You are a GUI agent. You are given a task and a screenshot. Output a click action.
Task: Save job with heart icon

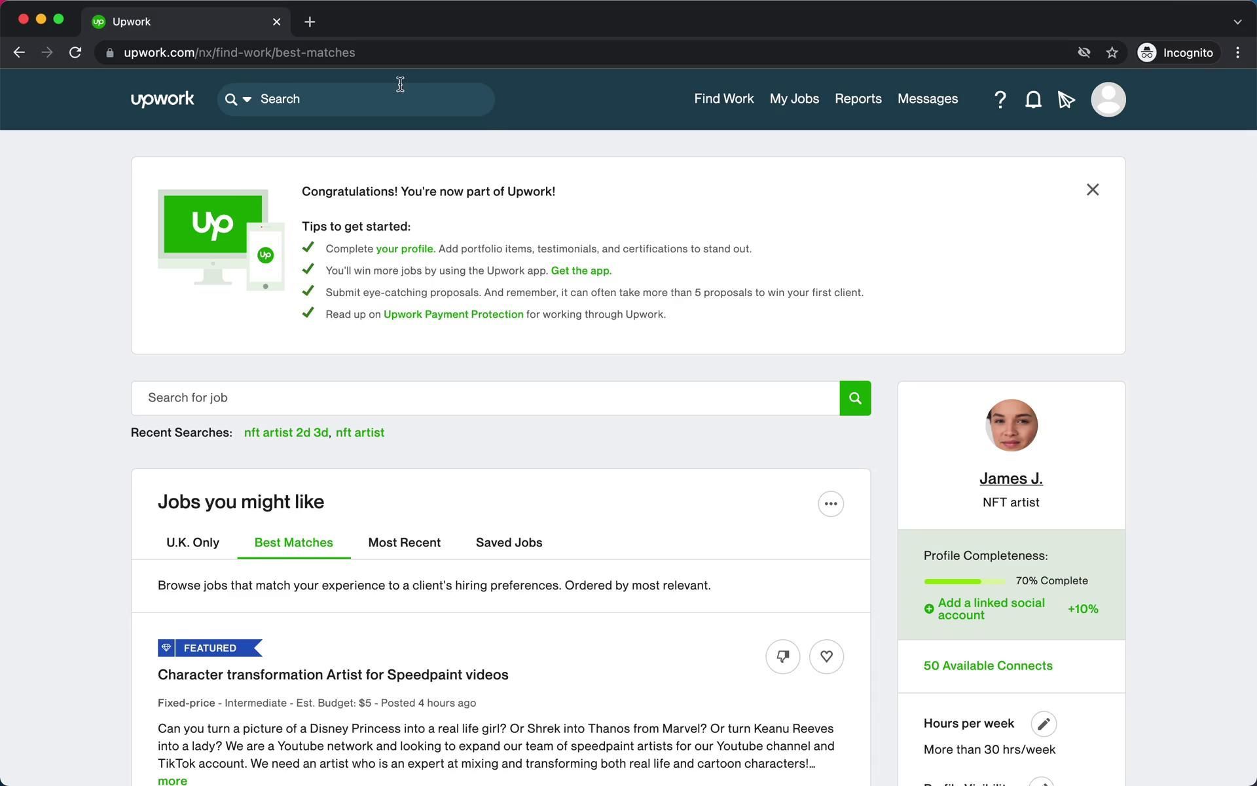(826, 656)
